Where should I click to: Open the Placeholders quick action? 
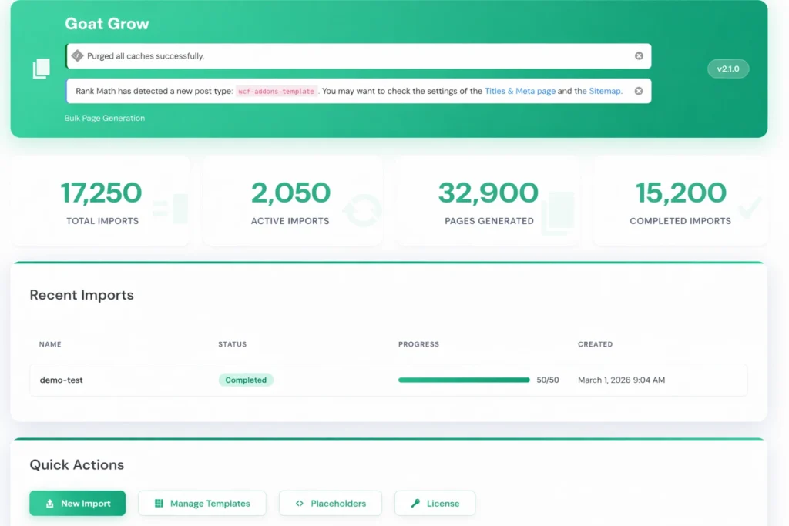330,504
